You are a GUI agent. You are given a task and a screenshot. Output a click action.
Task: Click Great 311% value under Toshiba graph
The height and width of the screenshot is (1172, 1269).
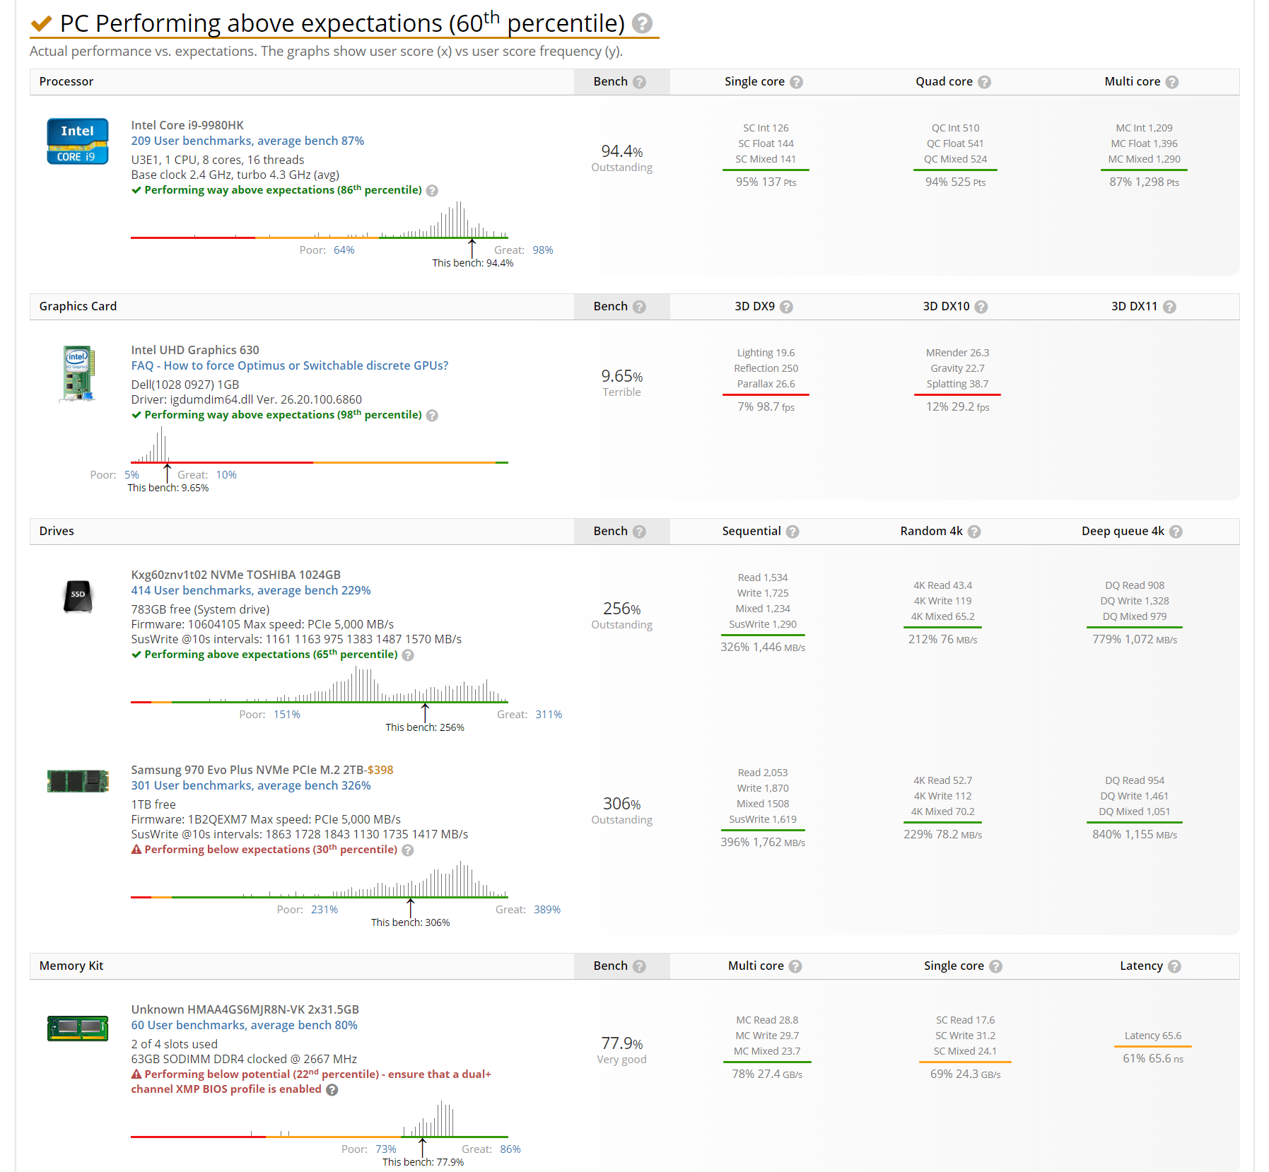[549, 715]
